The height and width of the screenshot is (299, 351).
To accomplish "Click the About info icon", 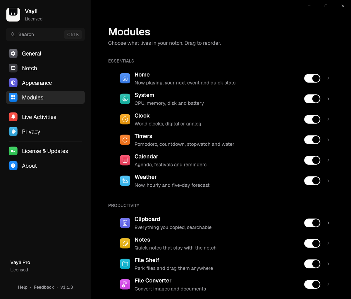I will coord(13,166).
